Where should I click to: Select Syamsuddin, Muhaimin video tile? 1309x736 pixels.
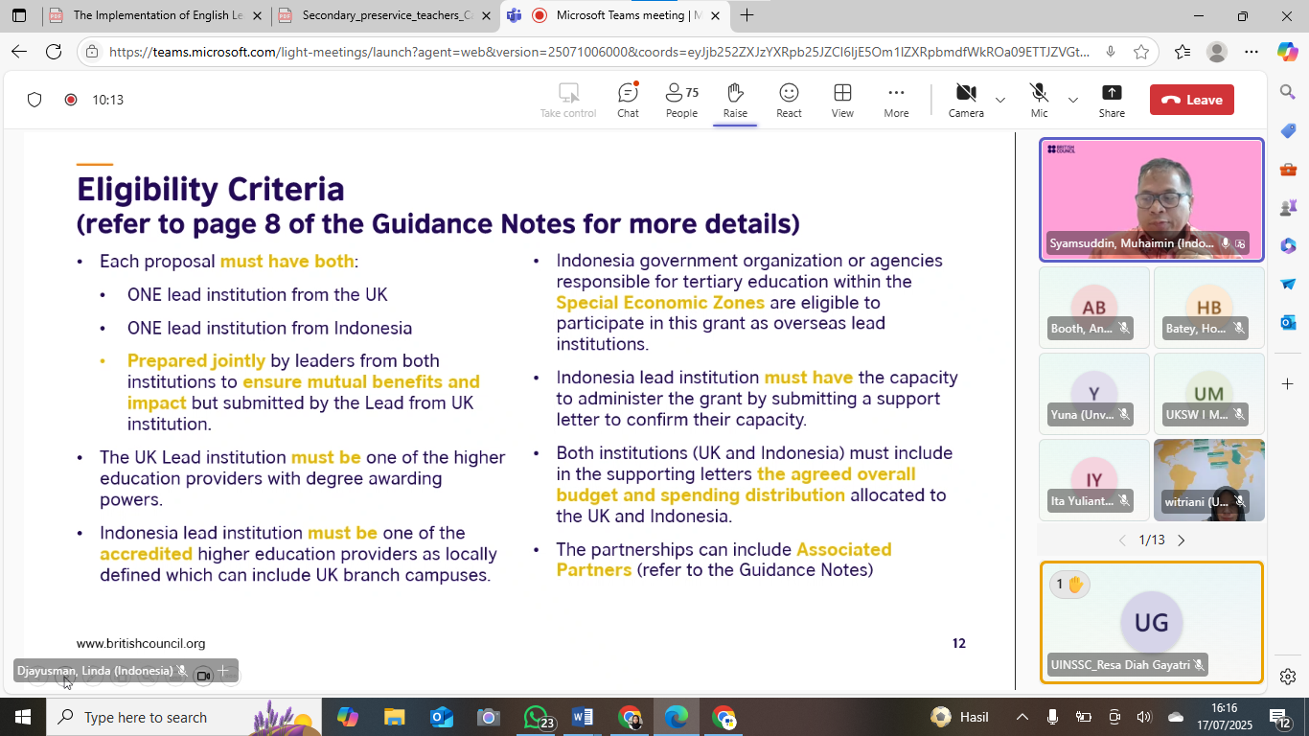(x=1152, y=199)
